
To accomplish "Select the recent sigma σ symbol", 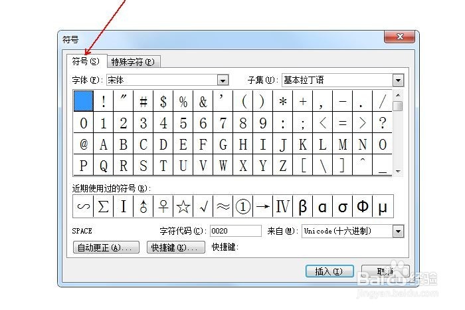I will [343, 206].
